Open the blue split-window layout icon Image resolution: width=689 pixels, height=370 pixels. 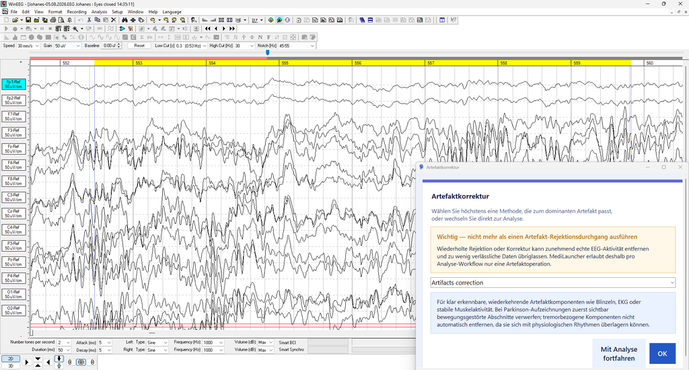tap(442, 20)
